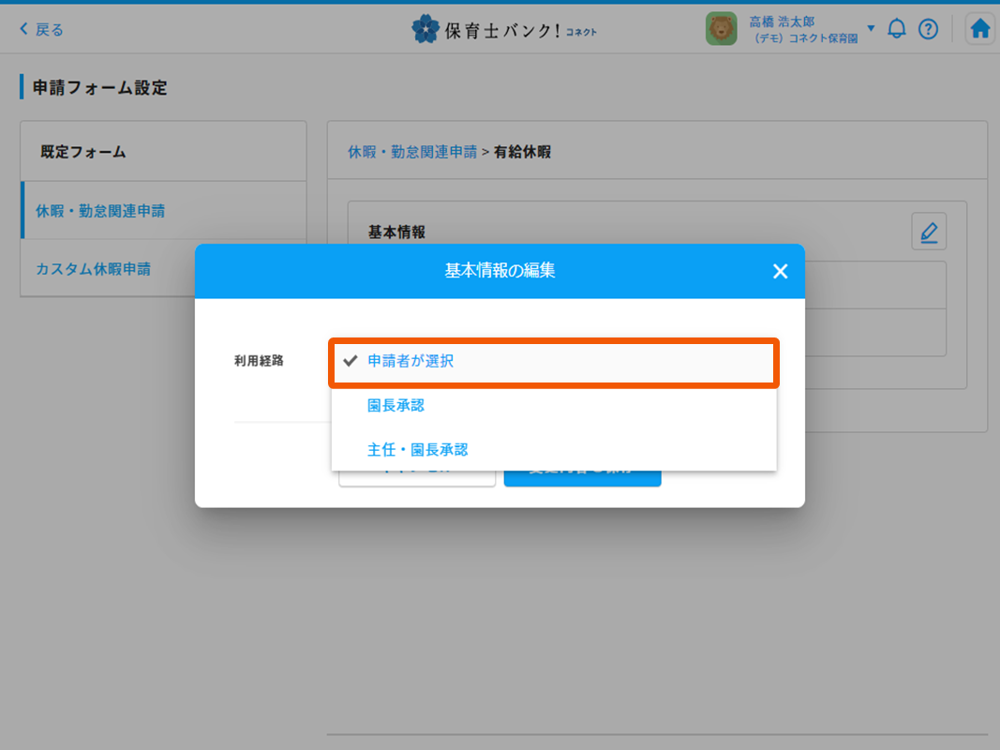The height and width of the screenshot is (750, 1000).
Task: Click the back chevron arrow icon
Action: tap(23, 29)
